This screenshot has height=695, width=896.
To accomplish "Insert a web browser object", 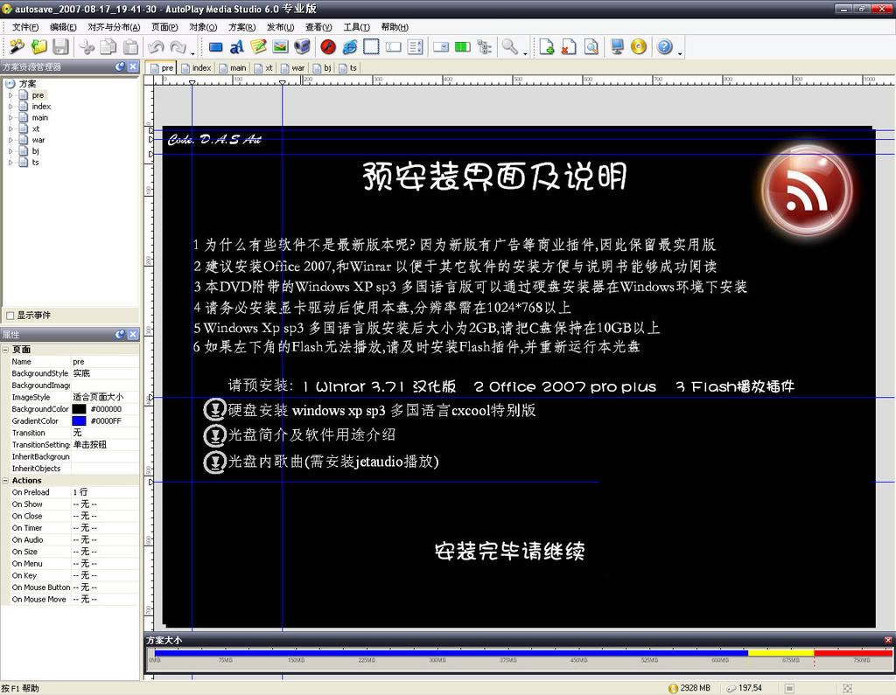I will 350,47.
